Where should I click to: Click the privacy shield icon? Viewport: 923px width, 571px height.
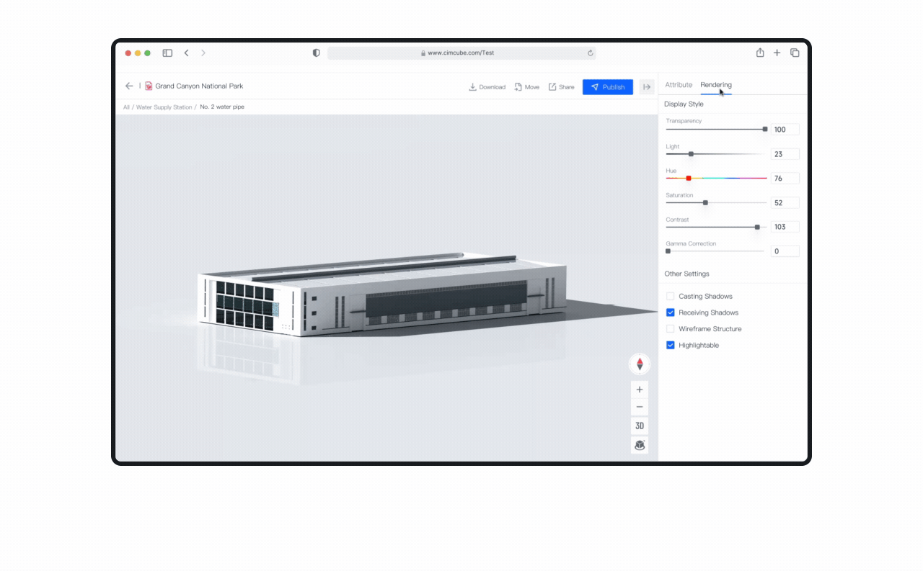pos(316,53)
